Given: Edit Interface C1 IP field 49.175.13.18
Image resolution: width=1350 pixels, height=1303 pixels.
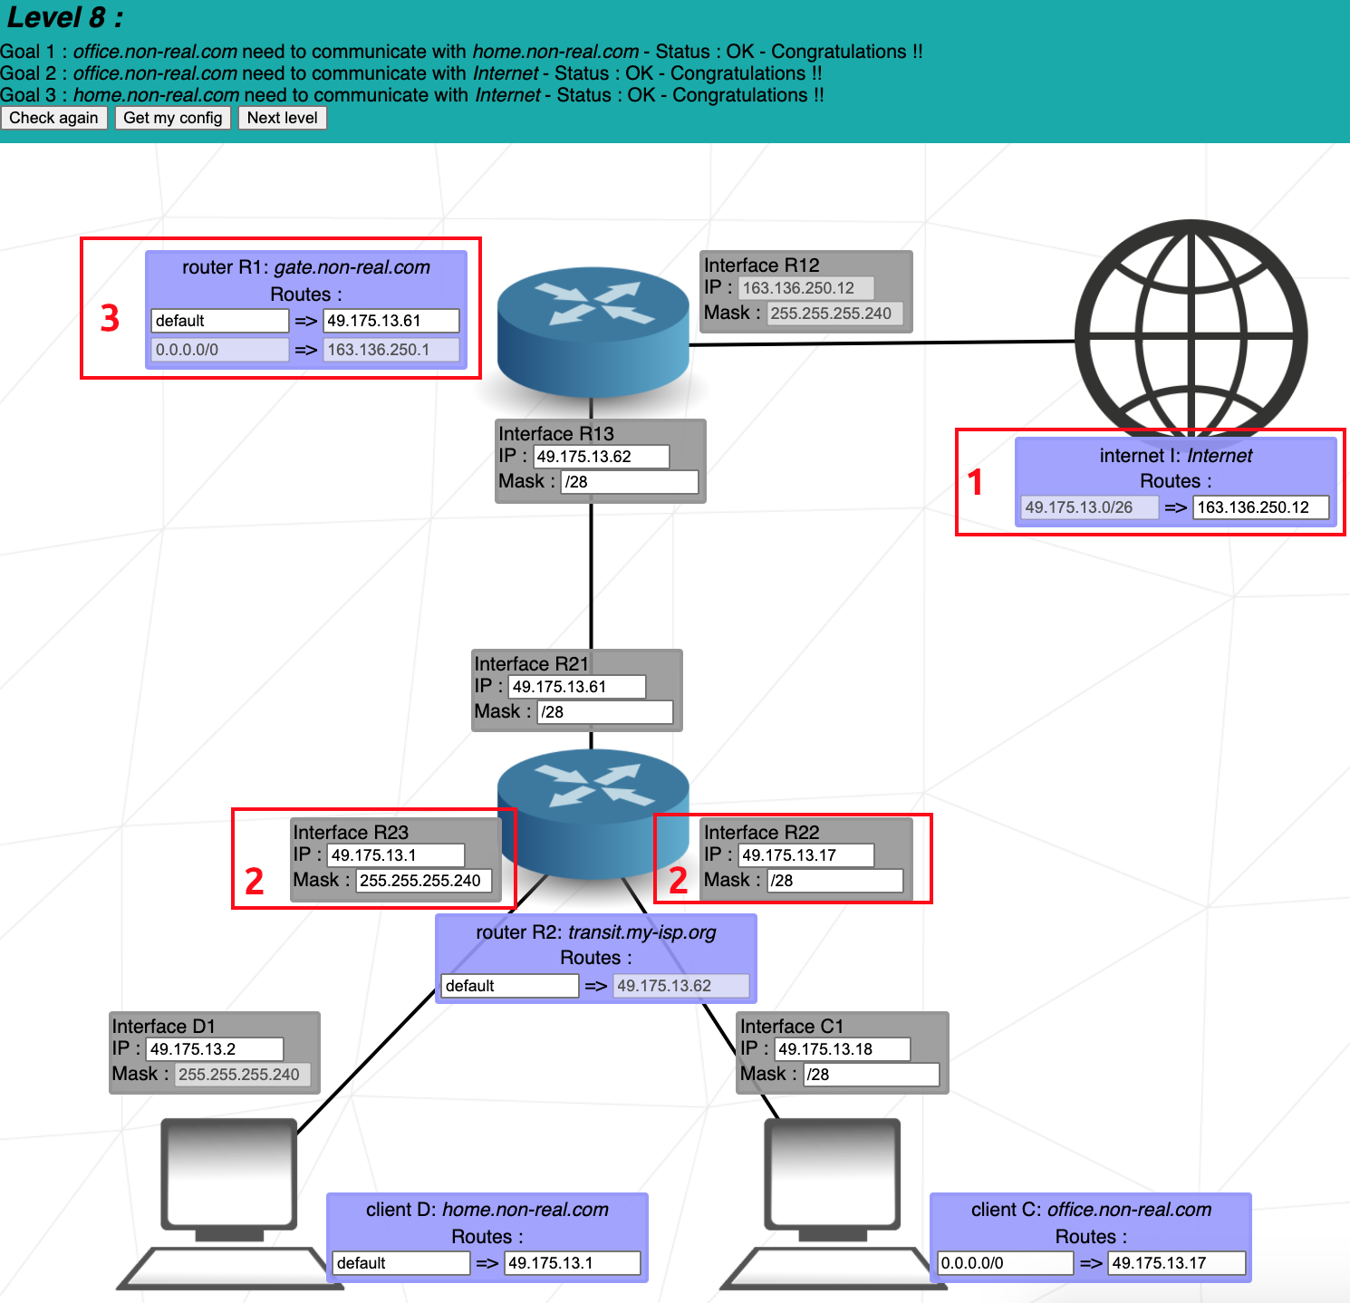Looking at the screenshot, I should [x=843, y=1049].
